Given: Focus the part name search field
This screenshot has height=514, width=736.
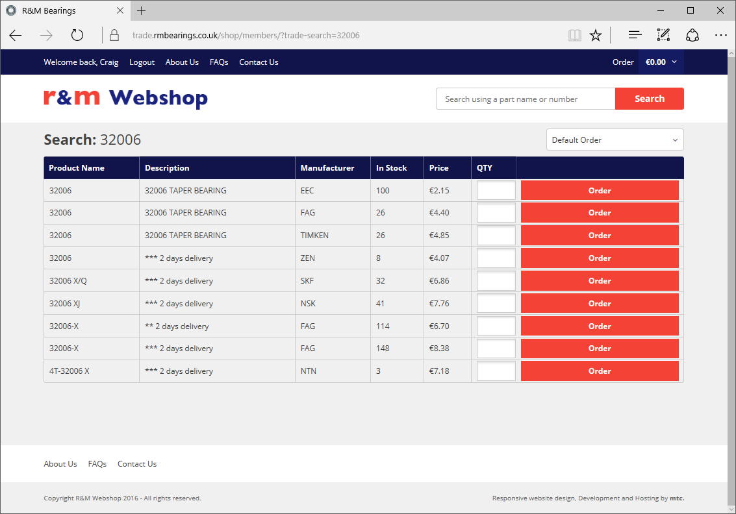Looking at the screenshot, I should pos(526,99).
